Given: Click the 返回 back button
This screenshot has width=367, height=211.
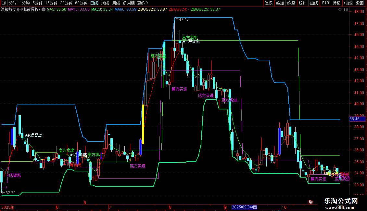Looking at the screenshot, I should coord(360,3).
